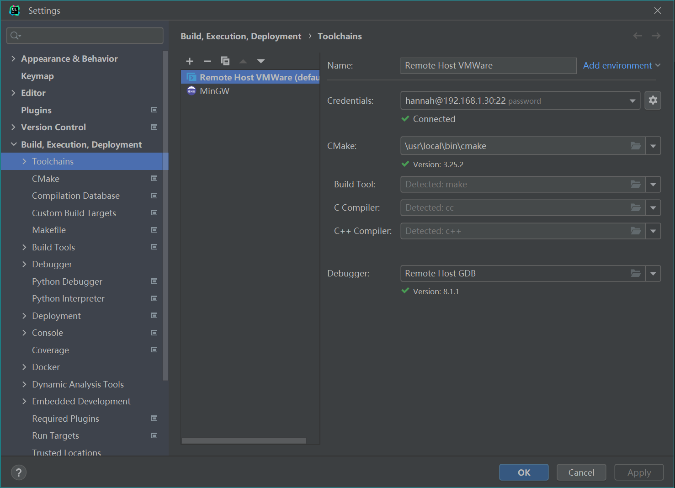Screen dimensions: 675x488
Task: Open credentials gear settings
Action: click(x=653, y=100)
